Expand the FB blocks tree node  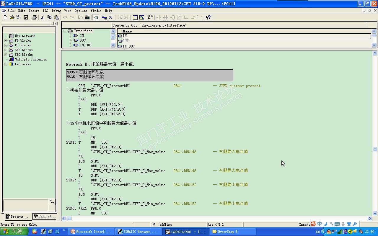(6, 40)
